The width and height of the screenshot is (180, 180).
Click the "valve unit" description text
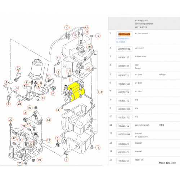139,48
